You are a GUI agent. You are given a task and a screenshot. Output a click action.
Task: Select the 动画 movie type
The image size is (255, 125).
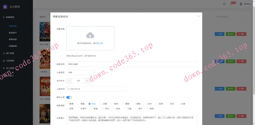tap(104, 104)
